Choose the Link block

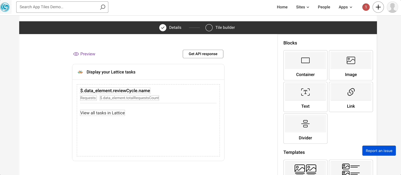[351, 97]
